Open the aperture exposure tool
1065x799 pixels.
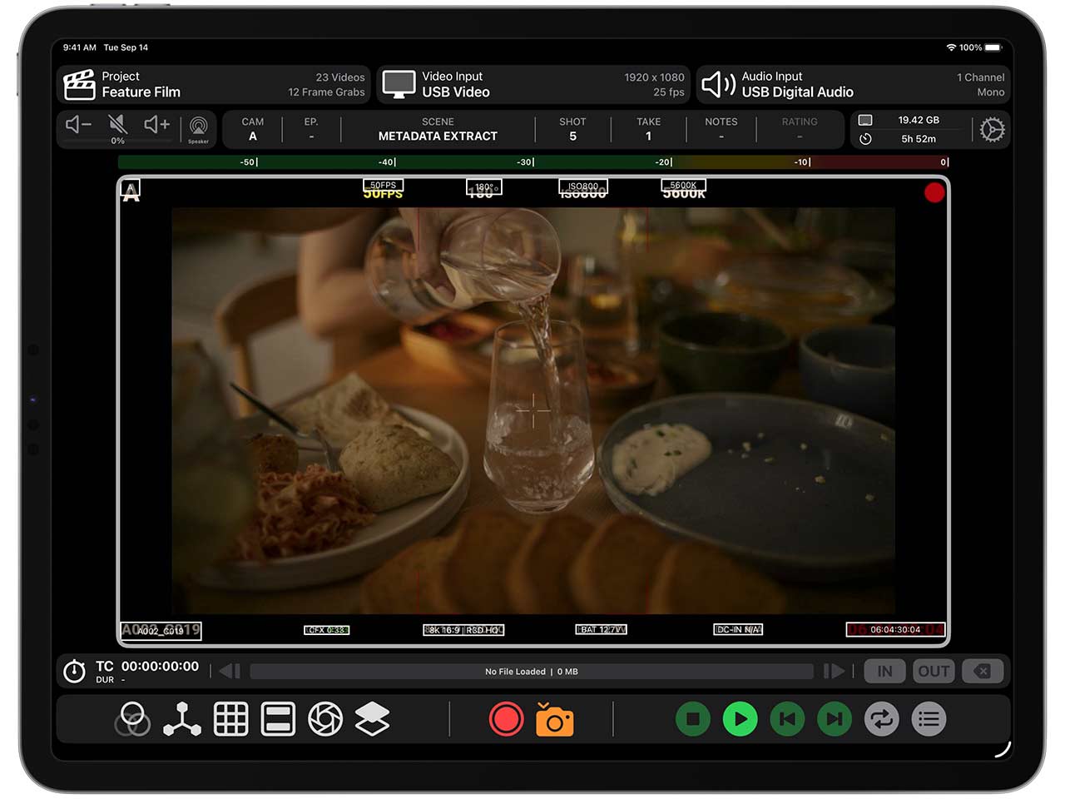(325, 719)
